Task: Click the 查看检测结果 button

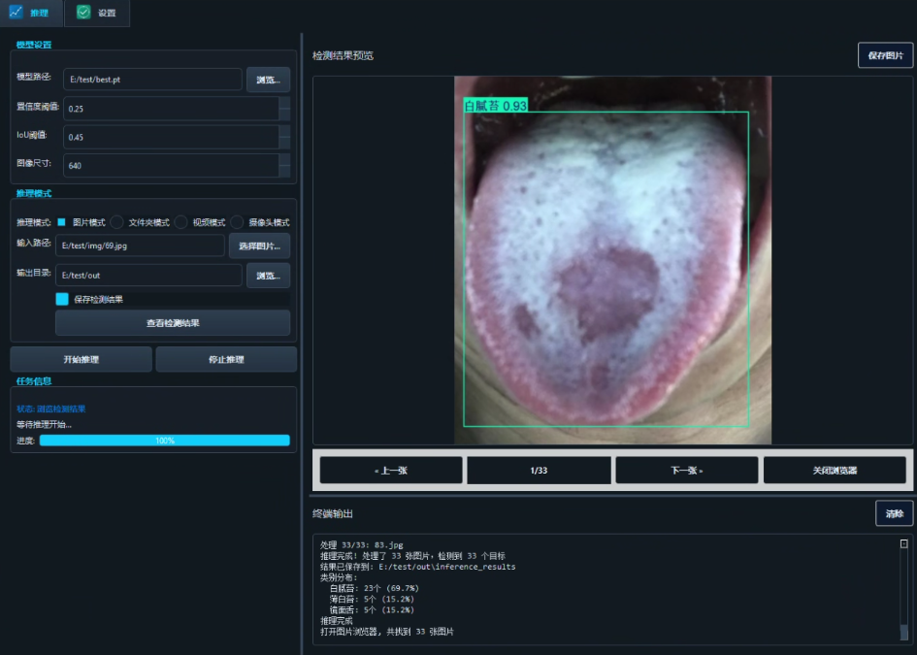Action: click(173, 323)
